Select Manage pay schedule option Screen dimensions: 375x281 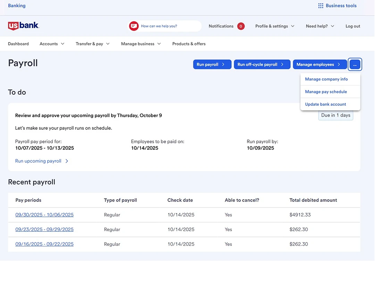pos(326,92)
